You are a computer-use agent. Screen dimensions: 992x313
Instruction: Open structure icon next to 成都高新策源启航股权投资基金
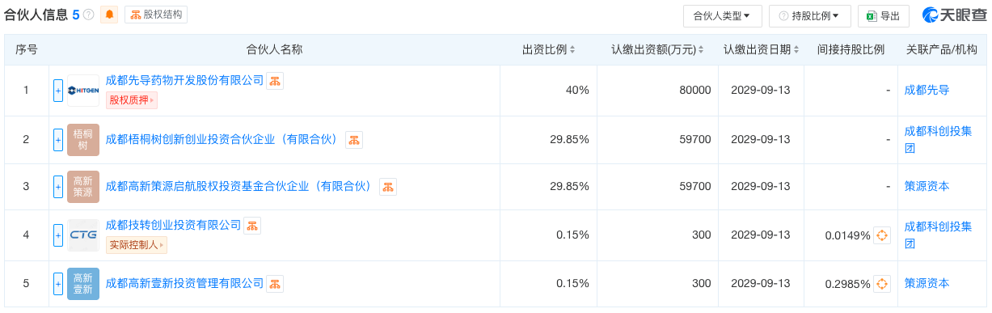point(388,187)
